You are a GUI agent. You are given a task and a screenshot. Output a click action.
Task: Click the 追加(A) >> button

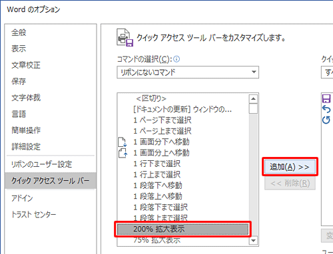[290, 167]
